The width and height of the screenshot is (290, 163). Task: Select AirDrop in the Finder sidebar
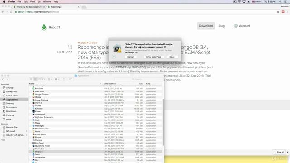pos(10,88)
